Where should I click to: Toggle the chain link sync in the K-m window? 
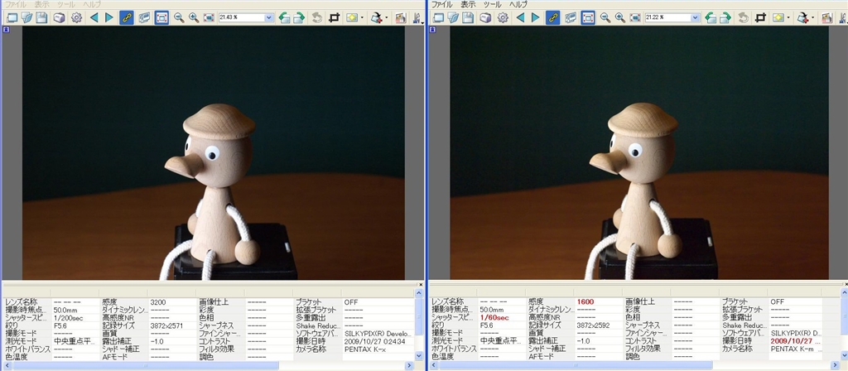coord(552,18)
